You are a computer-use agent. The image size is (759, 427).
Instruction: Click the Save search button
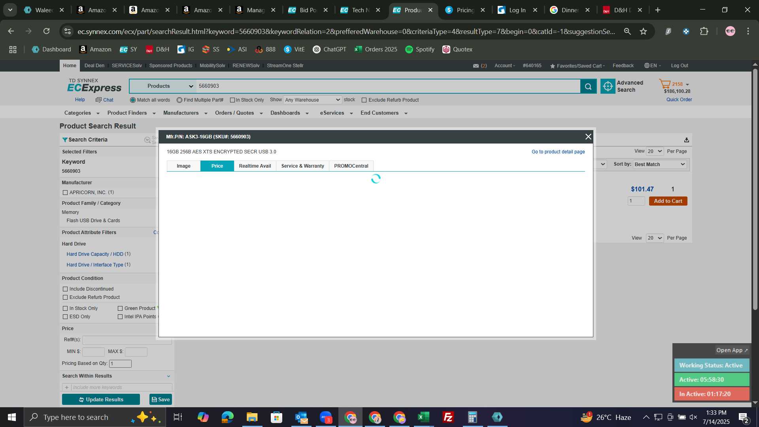click(x=160, y=399)
